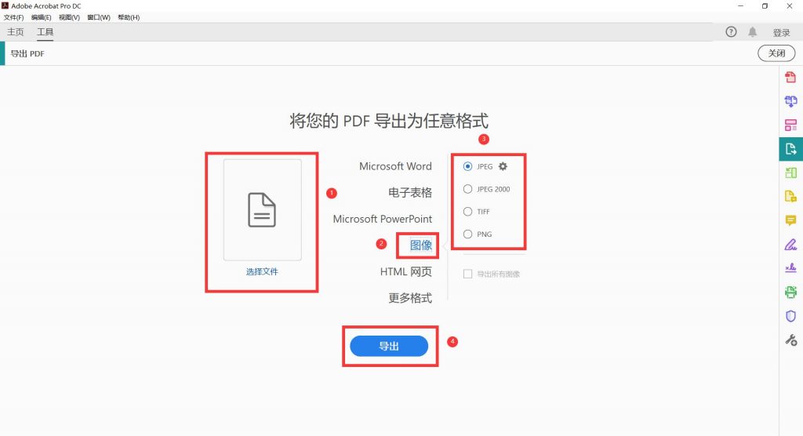Click the Adobe Acrobat title bar logo

[5, 5]
